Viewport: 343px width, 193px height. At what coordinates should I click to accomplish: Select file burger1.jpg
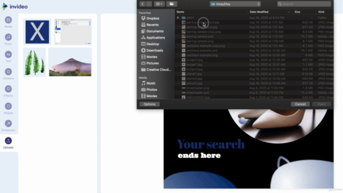click(x=255, y=64)
